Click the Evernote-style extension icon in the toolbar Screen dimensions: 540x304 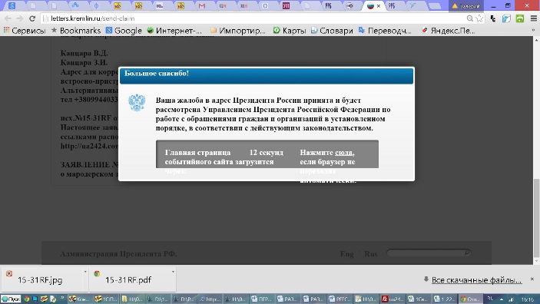point(493,18)
